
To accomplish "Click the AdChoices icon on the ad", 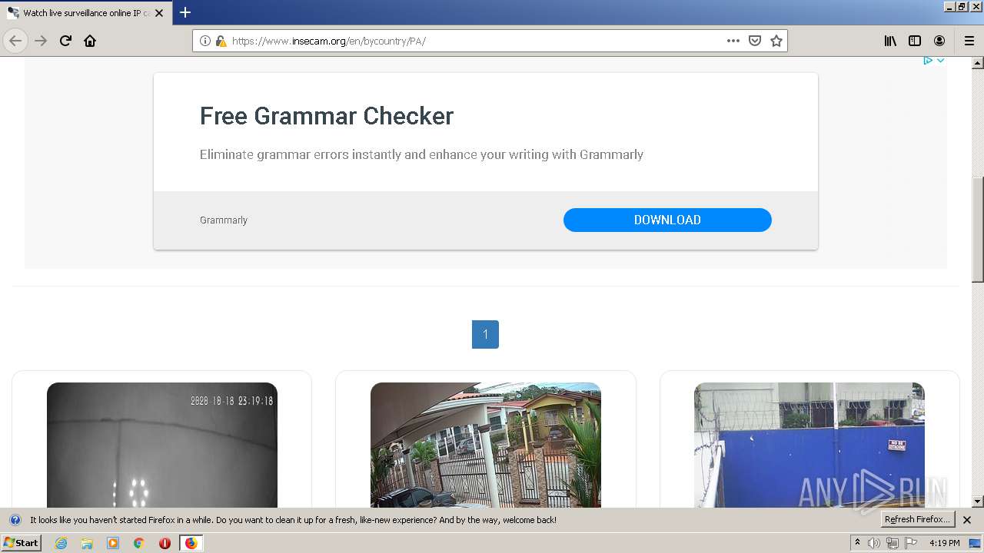I will [x=928, y=60].
